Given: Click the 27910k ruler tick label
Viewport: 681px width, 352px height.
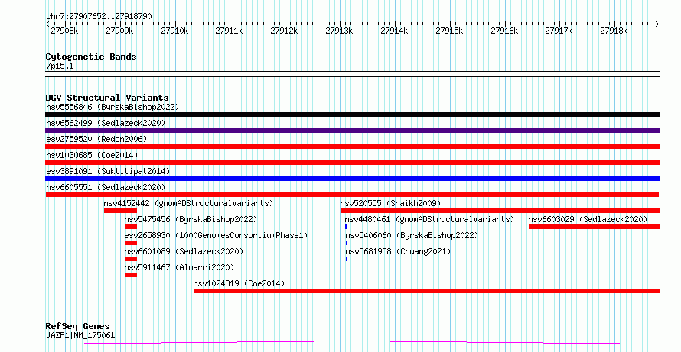Looking at the screenshot, I should pos(174,31).
